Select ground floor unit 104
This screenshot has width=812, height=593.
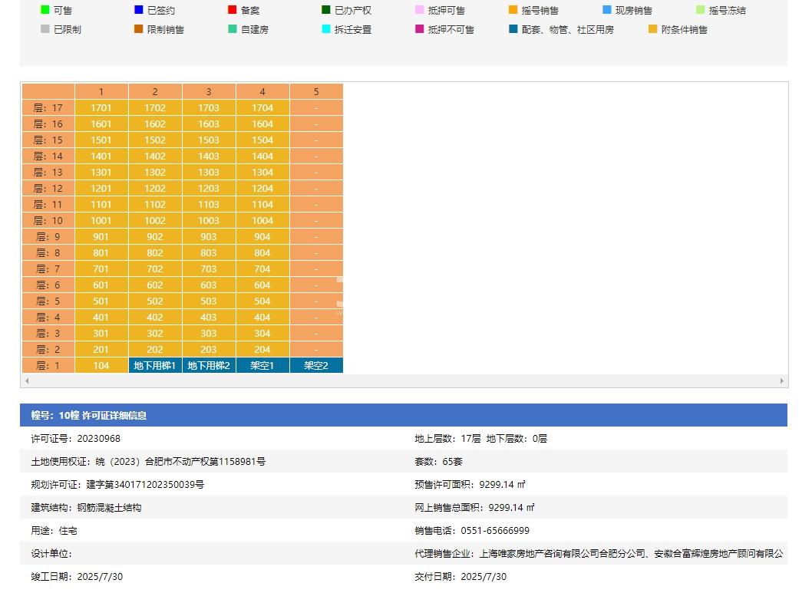point(101,365)
